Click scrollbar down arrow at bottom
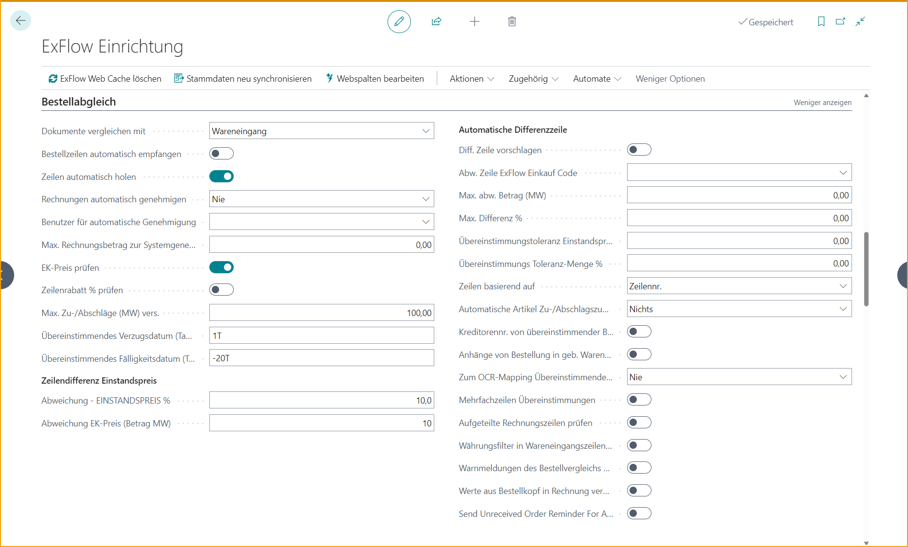908x547 pixels. (x=866, y=543)
